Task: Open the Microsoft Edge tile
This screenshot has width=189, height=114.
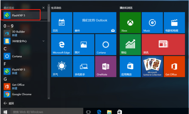Action: (62, 45)
